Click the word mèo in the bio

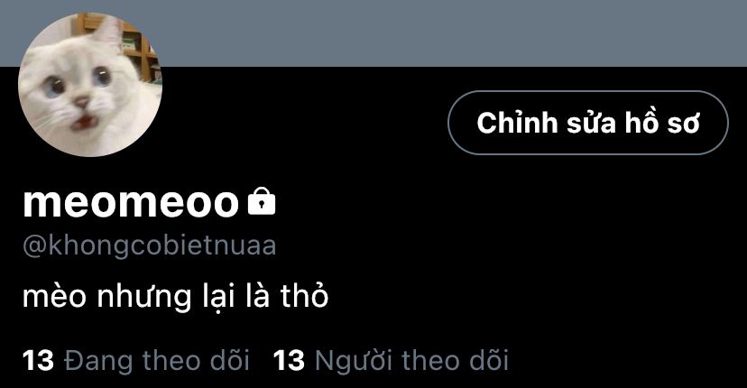(54, 296)
